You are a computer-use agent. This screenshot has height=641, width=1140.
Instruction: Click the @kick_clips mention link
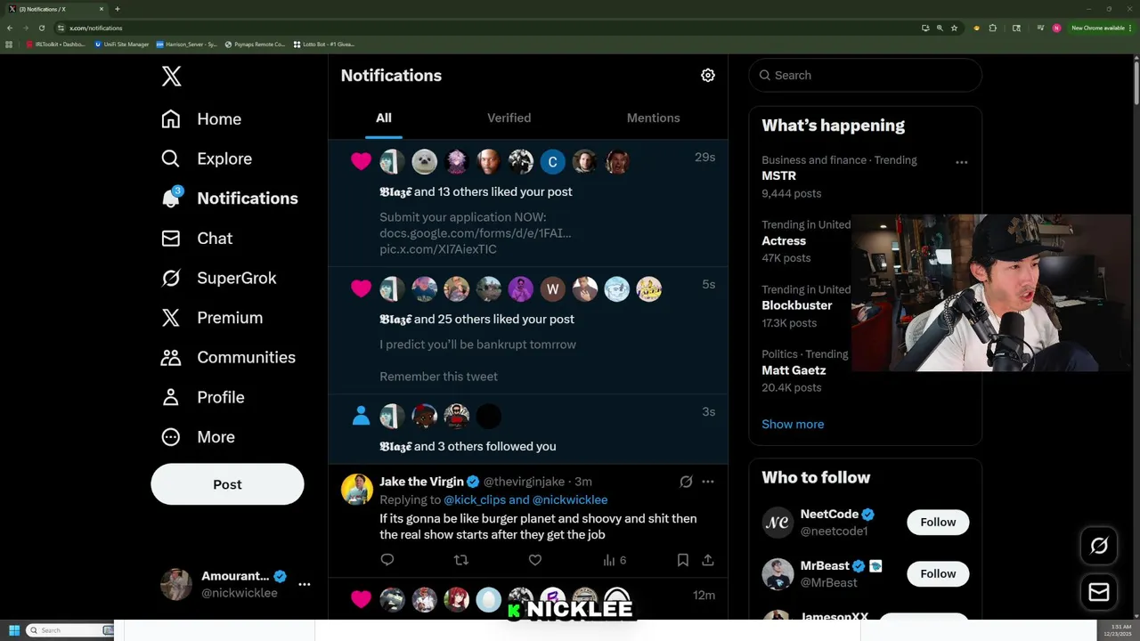click(x=475, y=500)
